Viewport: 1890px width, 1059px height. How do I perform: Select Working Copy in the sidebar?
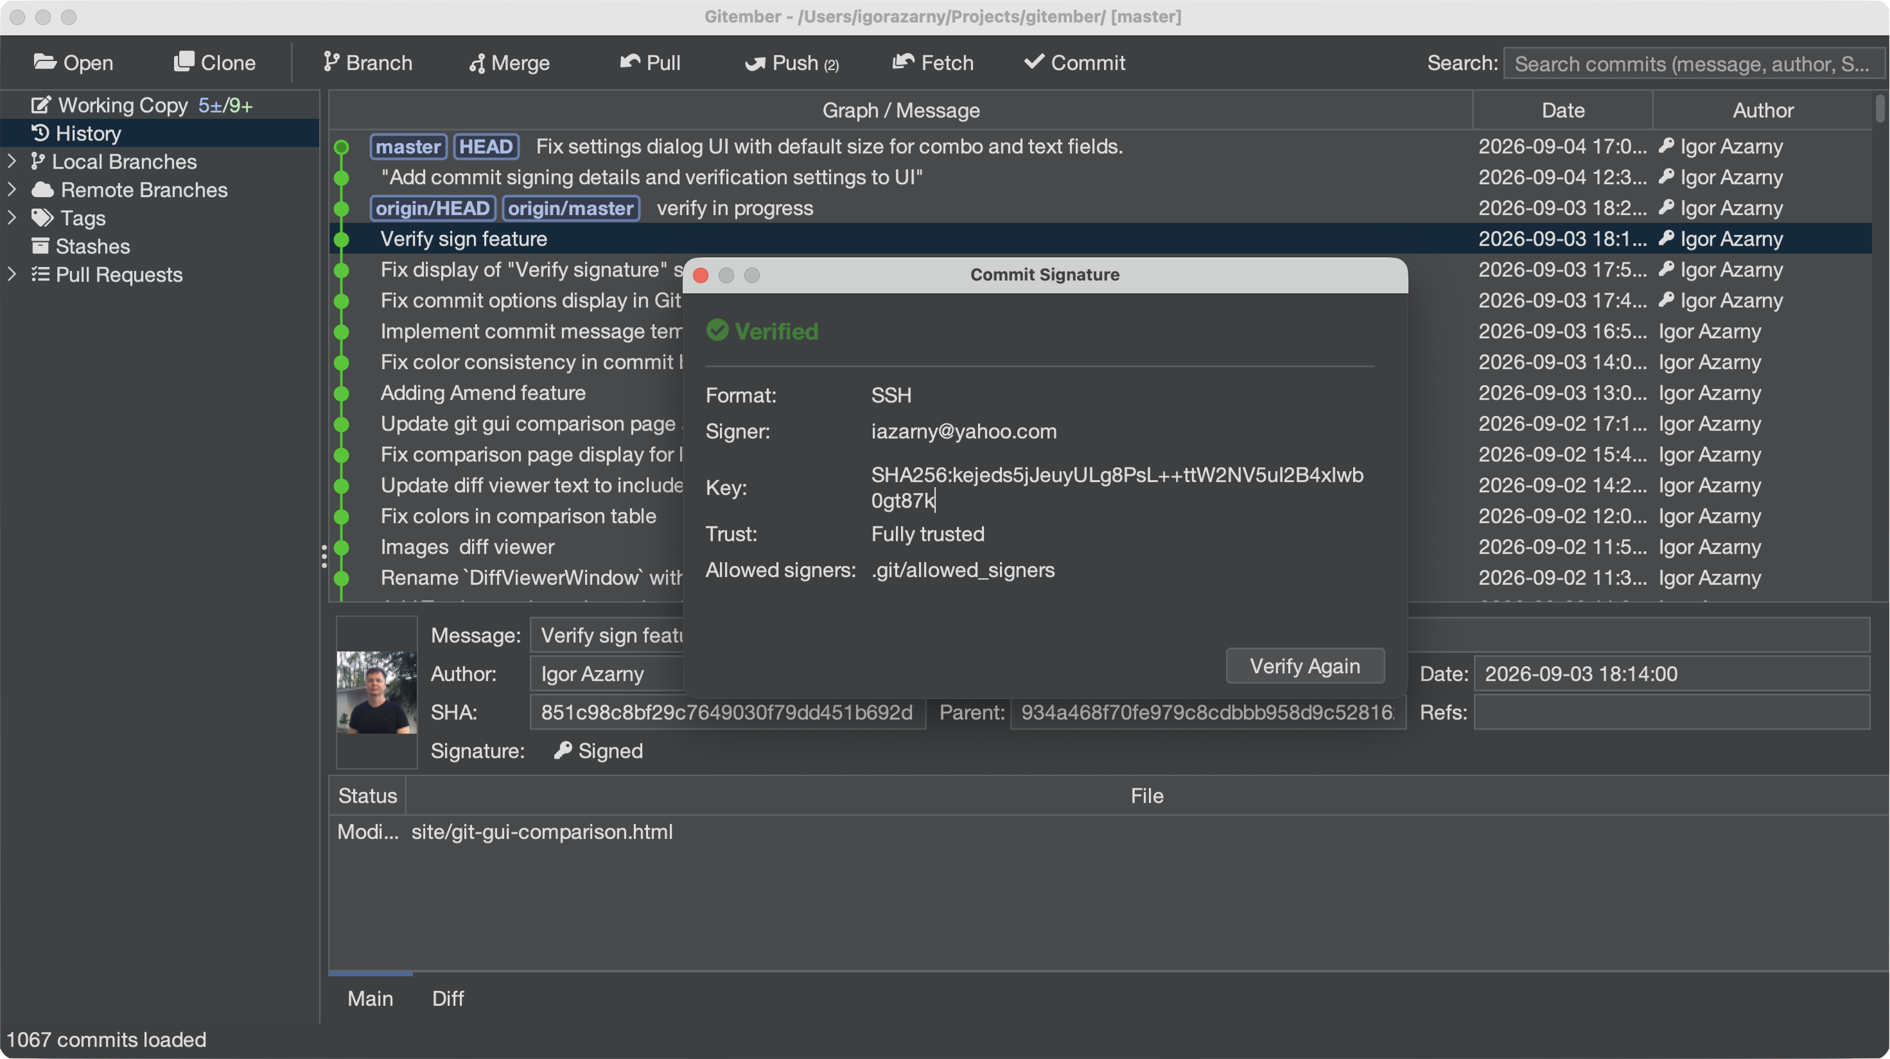pos(160,105)
